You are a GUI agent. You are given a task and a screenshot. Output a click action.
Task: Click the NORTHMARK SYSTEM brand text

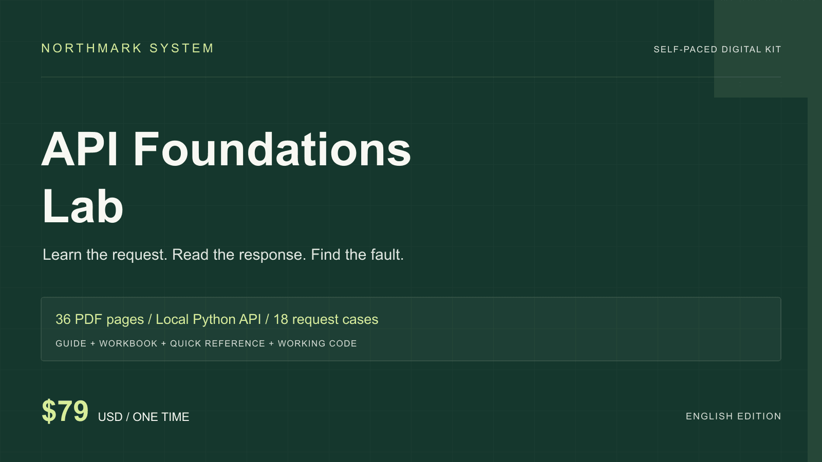(127, 48)
